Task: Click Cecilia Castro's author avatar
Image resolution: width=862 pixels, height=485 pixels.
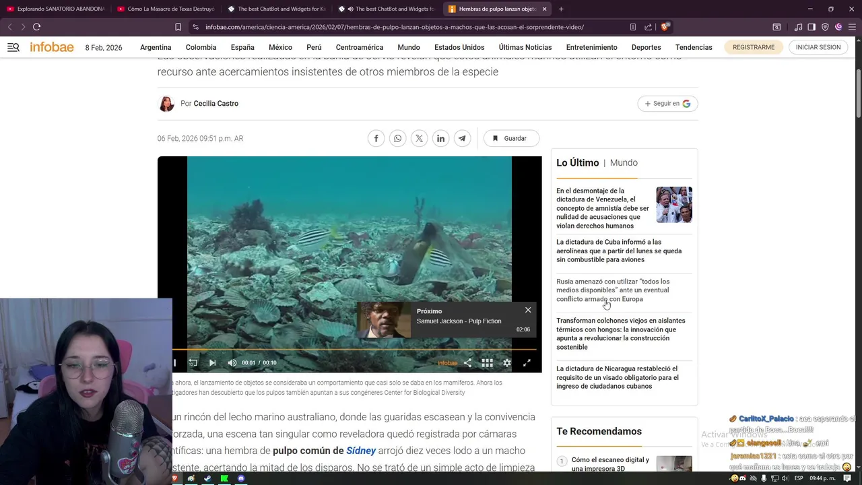Action: click(166, 104)
